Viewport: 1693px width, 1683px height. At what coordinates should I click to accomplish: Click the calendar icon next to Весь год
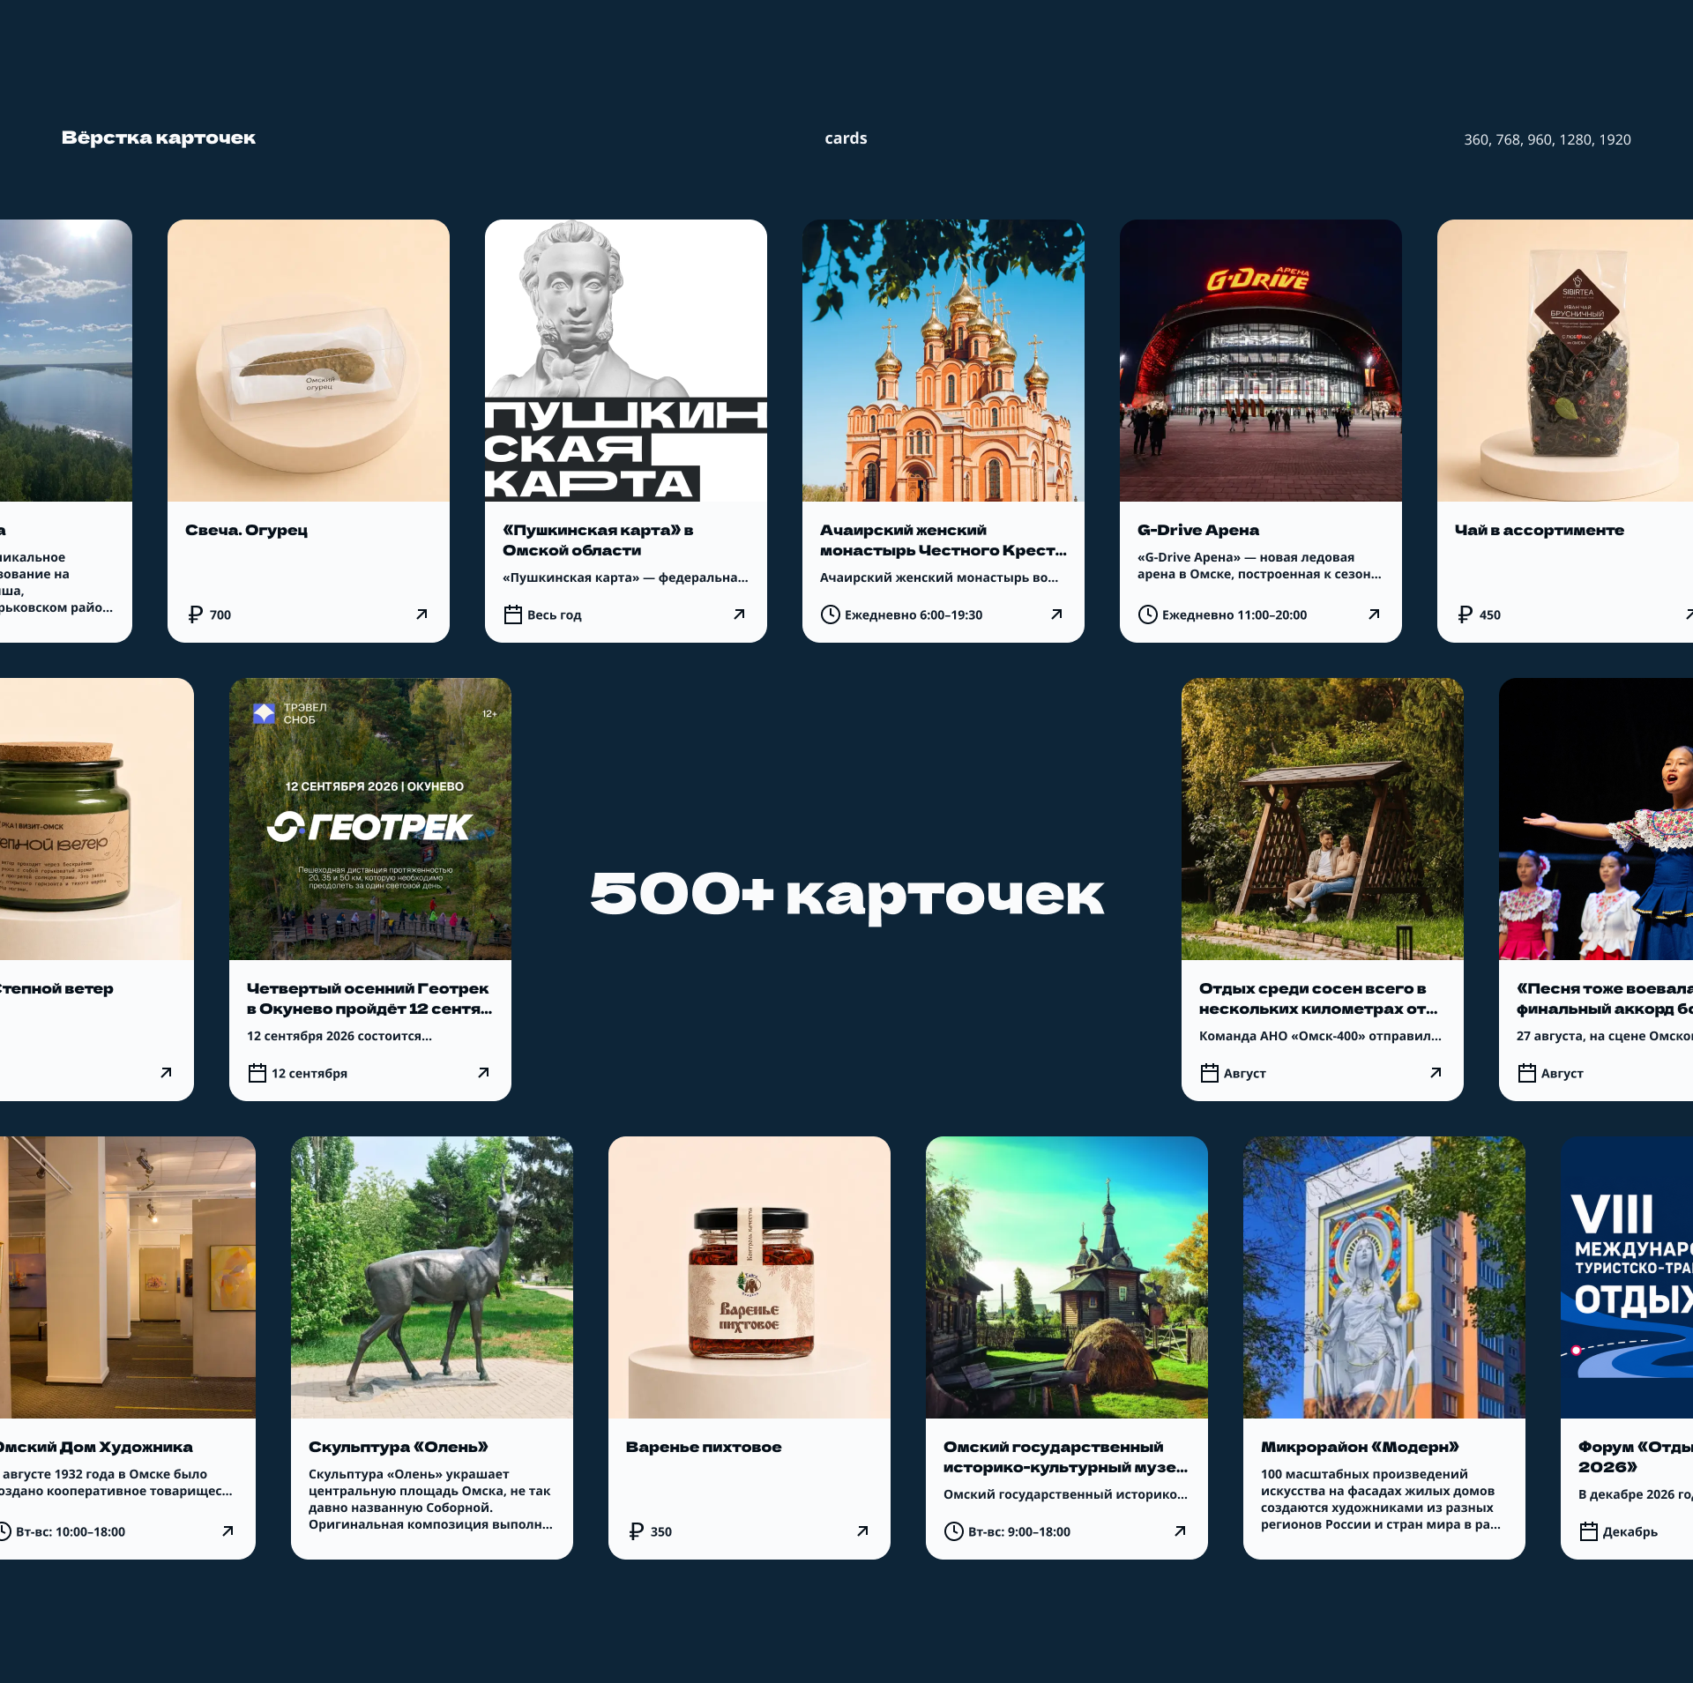pyautogui.click(x=512, y=614)
